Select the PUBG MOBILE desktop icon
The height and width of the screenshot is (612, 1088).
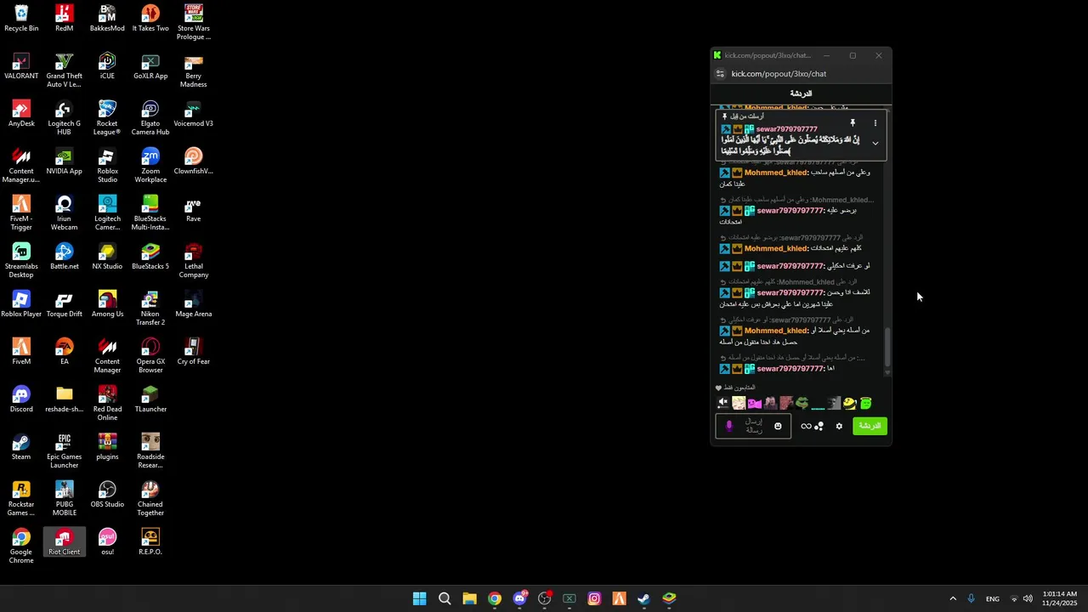coord(64,499)
